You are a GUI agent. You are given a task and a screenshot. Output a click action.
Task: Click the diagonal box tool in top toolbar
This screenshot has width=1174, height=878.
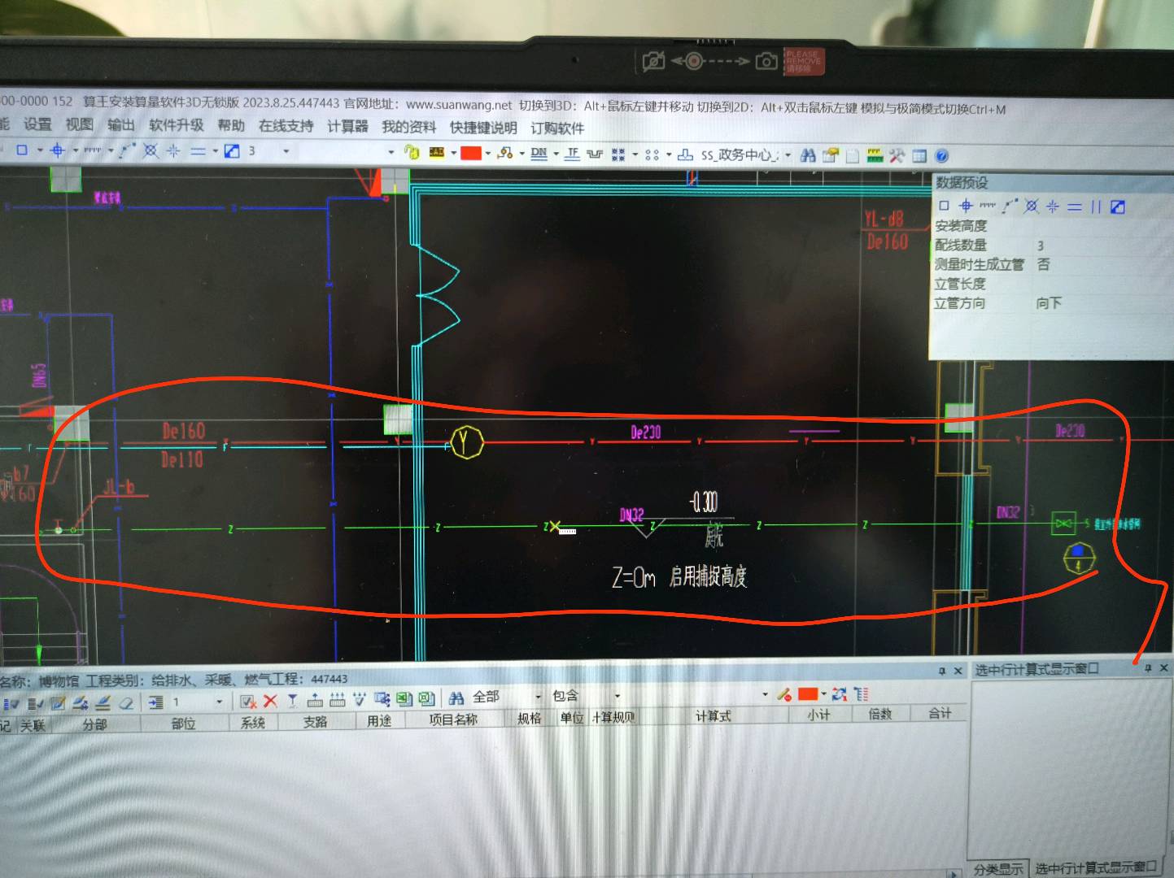(232, 150)
